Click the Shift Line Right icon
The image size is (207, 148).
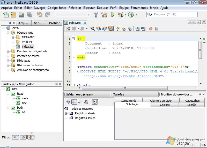point(143,29)
